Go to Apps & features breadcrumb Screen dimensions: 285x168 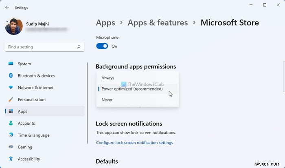pos(158,23)
